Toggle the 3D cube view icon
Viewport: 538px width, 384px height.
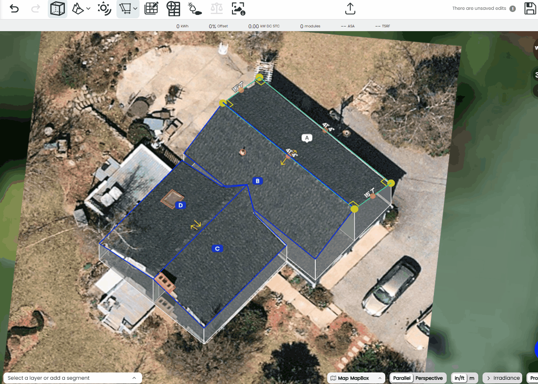click(57, 9)
